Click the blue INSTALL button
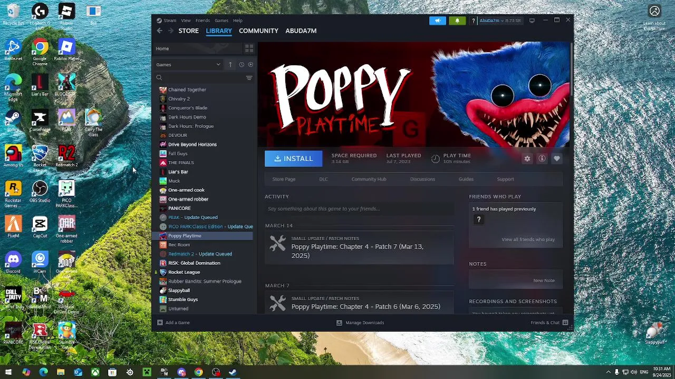 [293, 158]
